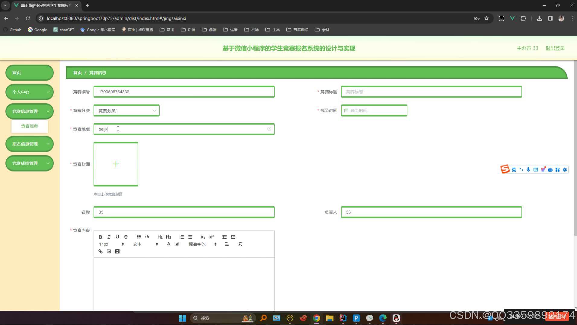
Task: Toggle strikethrough formatting in editor
Action: [x=126, y=237]
